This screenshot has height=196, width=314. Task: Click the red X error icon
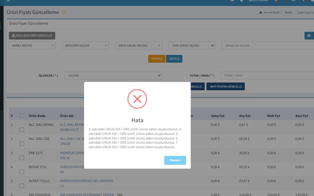click(x=137, y=99)
